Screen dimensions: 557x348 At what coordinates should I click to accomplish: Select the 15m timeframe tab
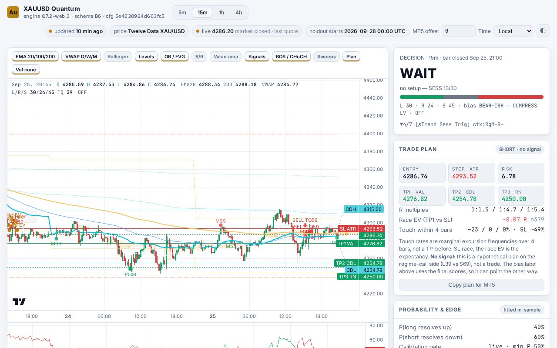click(202, 12)
